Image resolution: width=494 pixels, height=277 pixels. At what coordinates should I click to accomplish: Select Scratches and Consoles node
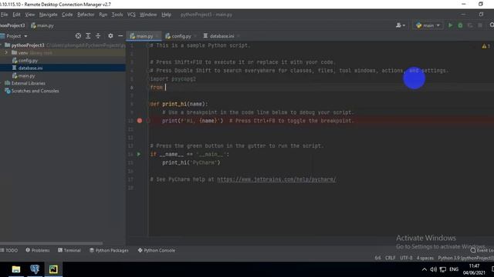(35, 91)
